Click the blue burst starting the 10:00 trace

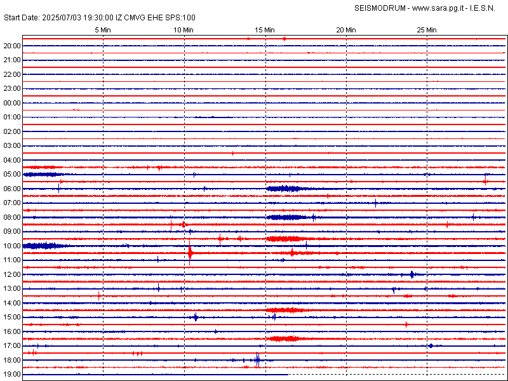[44, 246]
